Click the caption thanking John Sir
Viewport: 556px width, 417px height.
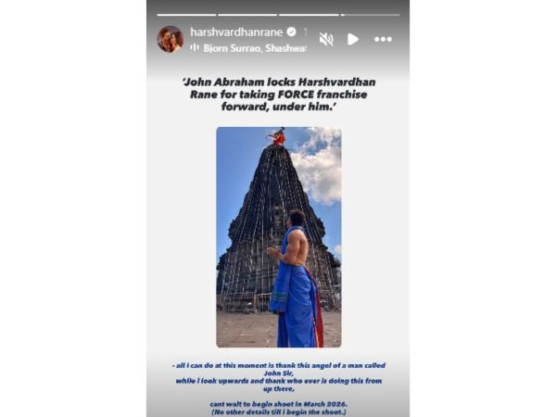[279, 377]
